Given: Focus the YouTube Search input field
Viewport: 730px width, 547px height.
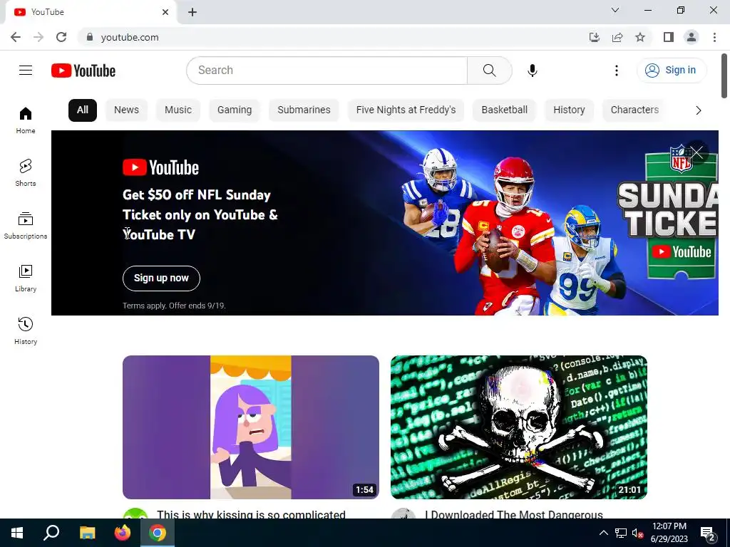Looking at the screenshot, I should click(x=327, y=71).
